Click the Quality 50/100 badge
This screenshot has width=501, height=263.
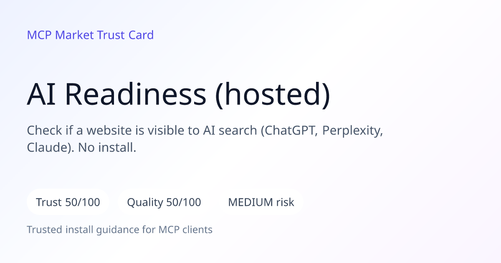(164, 202)
